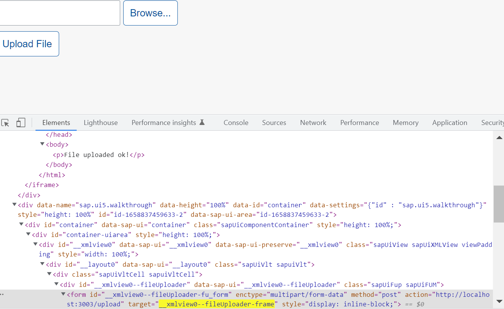Open the Network tab
The height and width of the screenshot is (309, 504).
point(313,122)
